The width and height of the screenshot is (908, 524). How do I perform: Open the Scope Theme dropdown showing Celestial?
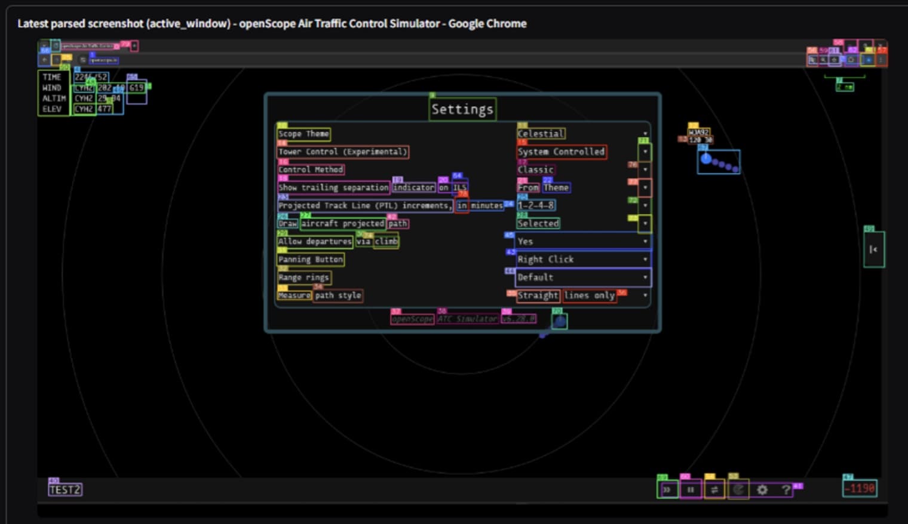point(583,134)
